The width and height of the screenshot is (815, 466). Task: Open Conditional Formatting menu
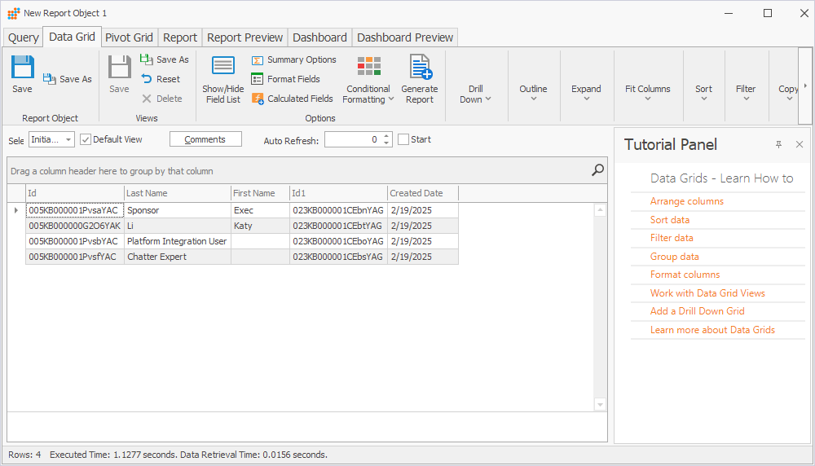pyautogui.click(x=368, y=79)
